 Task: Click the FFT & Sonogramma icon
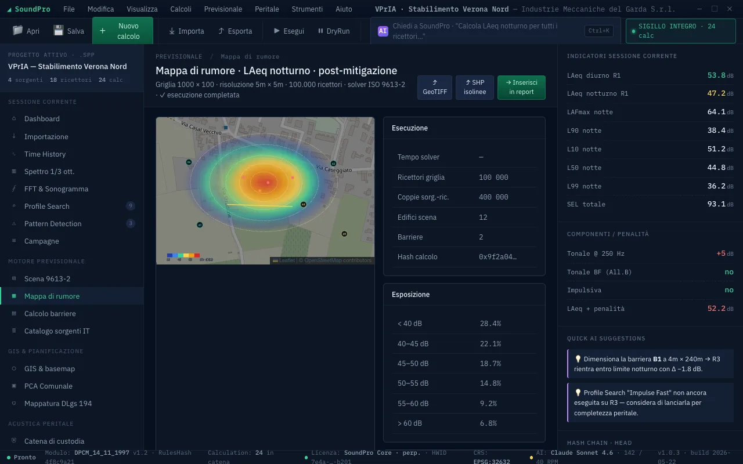14,189
